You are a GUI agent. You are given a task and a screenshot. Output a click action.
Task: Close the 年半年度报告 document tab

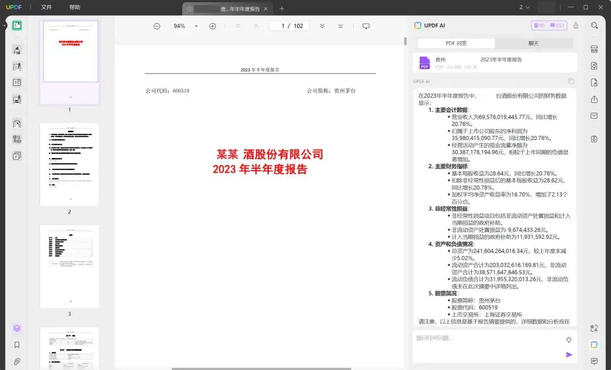(x=266, y=8)
